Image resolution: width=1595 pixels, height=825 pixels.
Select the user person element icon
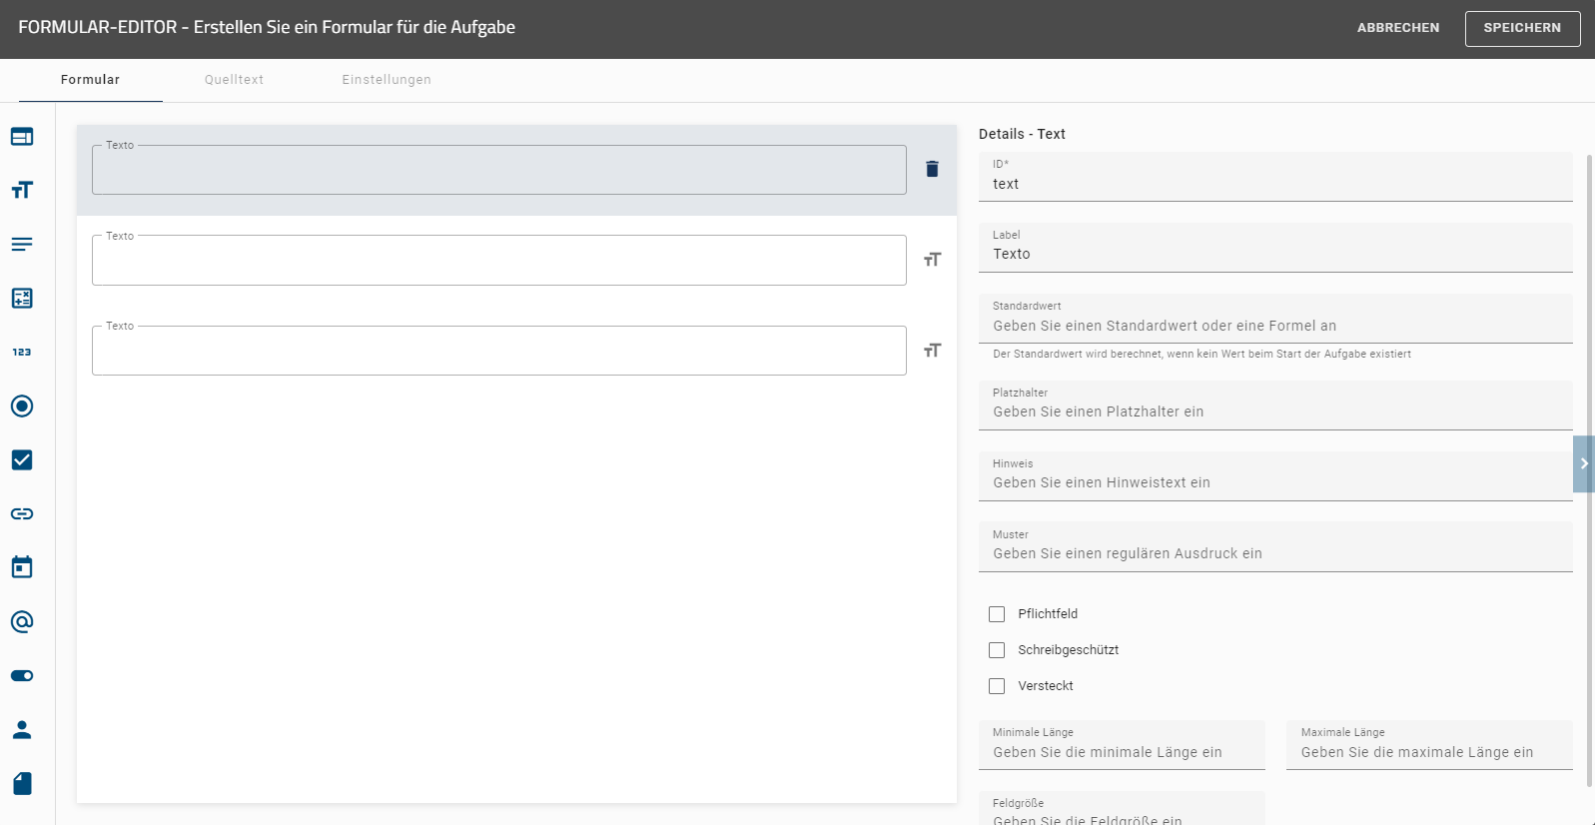tap(22, 729)
